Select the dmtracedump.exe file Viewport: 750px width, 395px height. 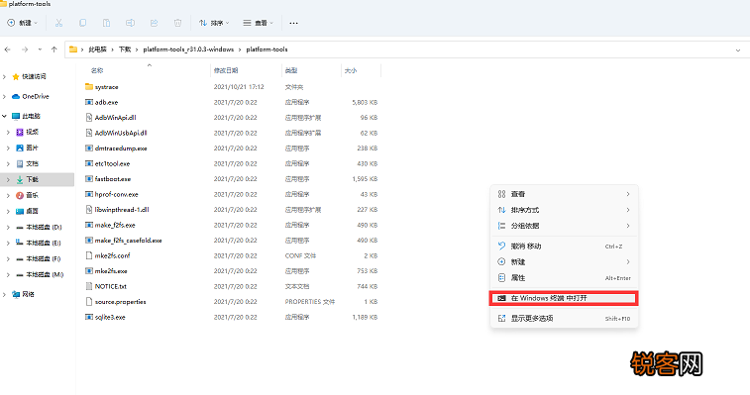pyautogui.click(x=116, y=148)
